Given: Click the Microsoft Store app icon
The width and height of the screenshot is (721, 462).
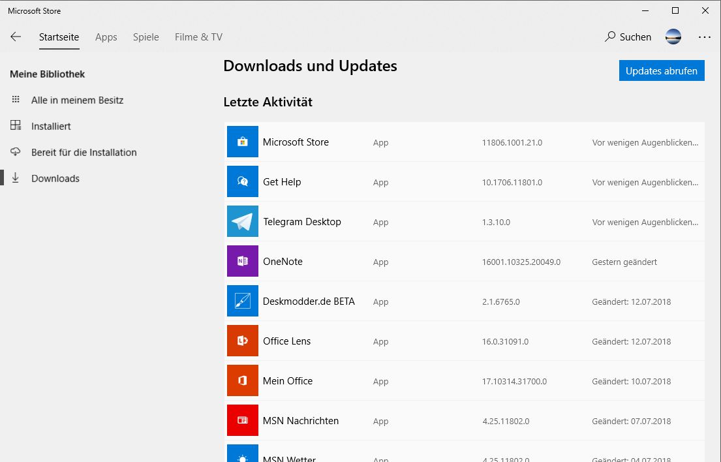Looking at the screenshot, I should click(243, 142).
